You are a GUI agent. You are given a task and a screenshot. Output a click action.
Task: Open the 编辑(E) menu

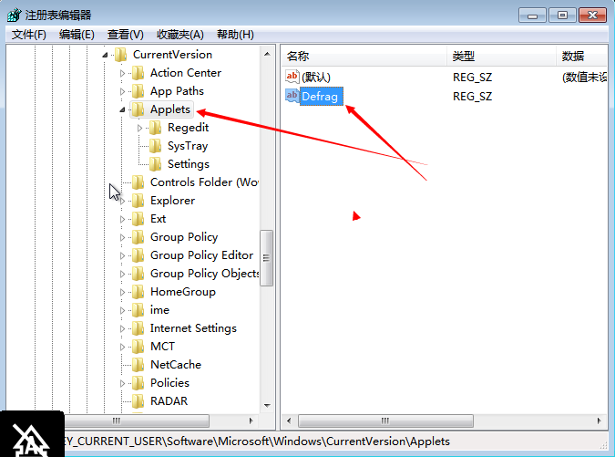tap(77, 35)
